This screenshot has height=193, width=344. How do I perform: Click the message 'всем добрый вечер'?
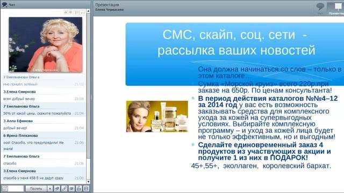19,99
